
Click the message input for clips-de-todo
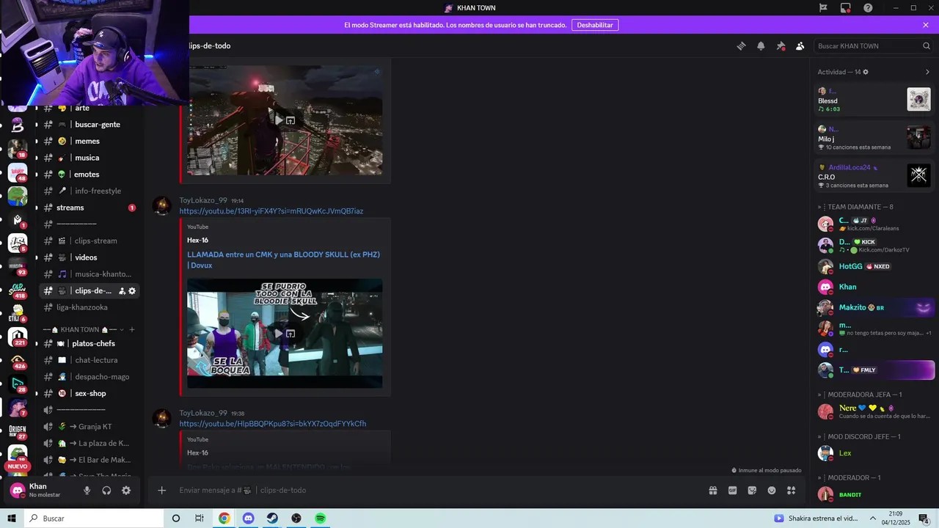436,490
